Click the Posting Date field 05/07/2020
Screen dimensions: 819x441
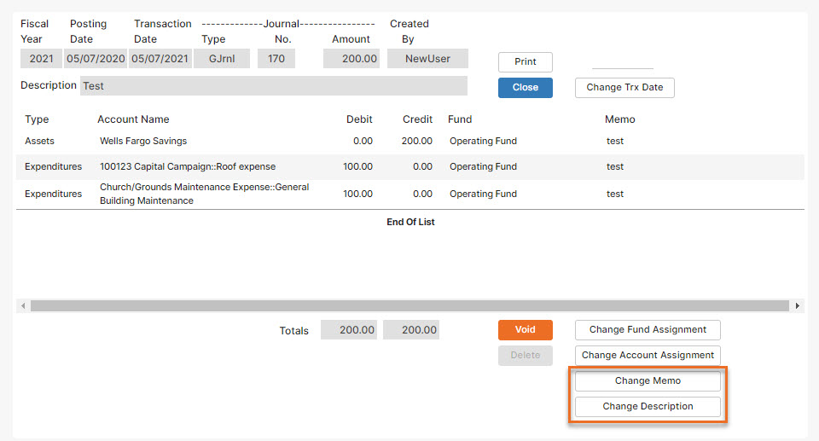click(x=96, y=59)
